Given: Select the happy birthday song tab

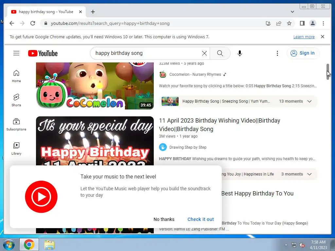Looking at the screenshot, I should [x=46, y=12].
